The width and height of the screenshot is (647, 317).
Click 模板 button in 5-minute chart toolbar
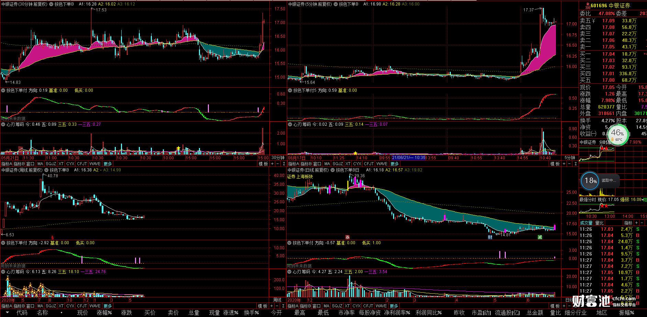click(x=555, y=164)
